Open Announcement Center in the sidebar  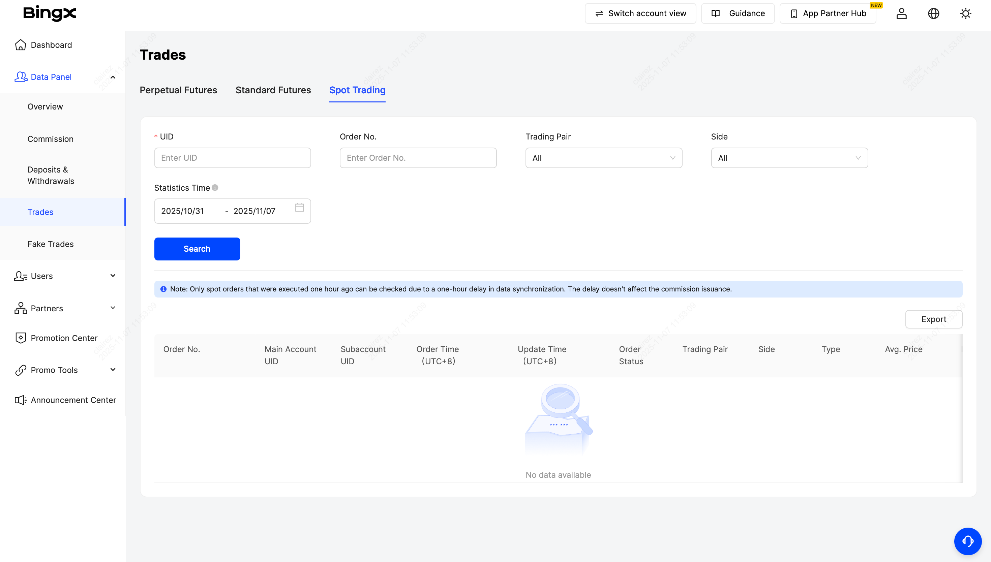coord(73,400)
